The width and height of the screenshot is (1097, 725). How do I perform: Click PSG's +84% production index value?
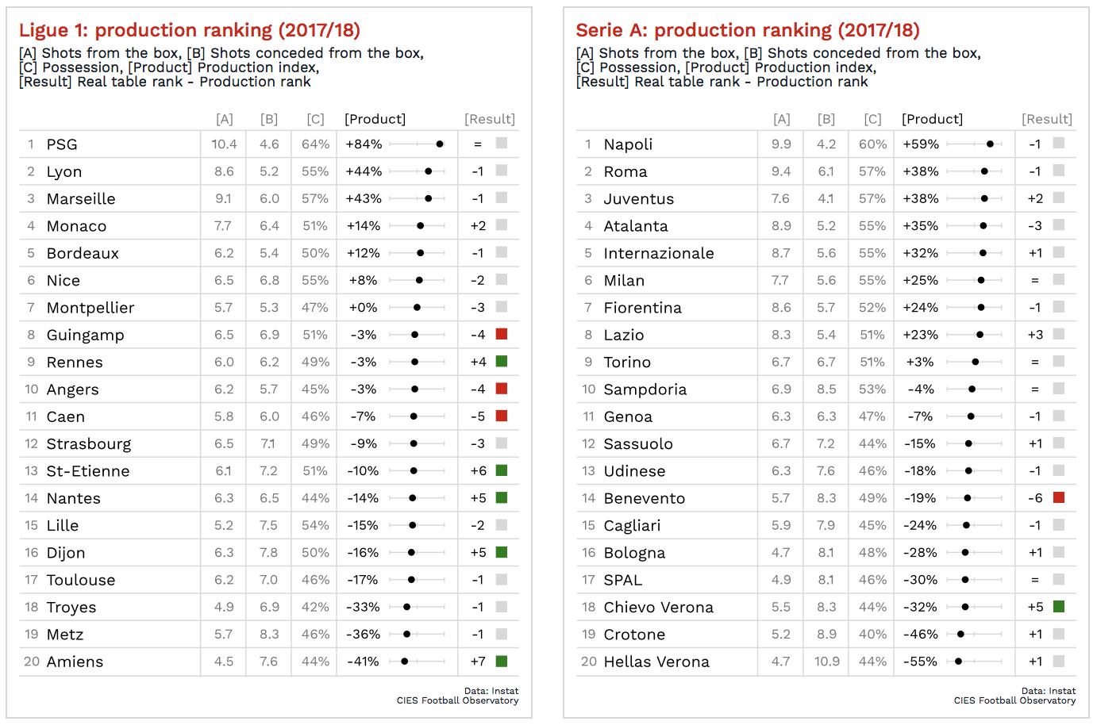click(364, 144)
